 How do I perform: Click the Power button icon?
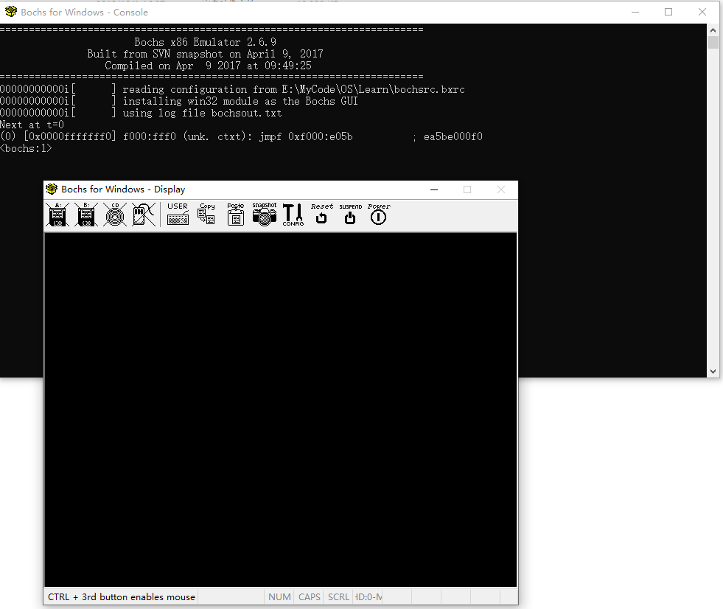point(379,214)
